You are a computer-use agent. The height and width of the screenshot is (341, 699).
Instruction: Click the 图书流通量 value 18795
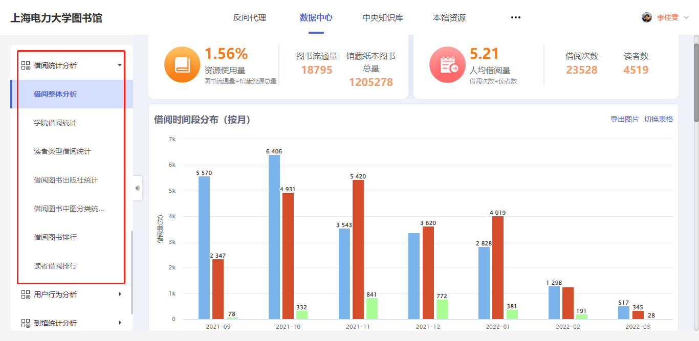click(x=317, y=70)
